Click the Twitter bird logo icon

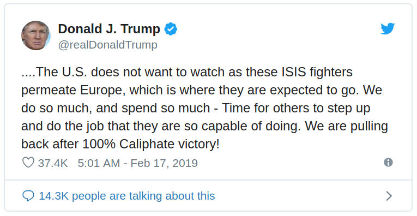[x=387, y=29]
